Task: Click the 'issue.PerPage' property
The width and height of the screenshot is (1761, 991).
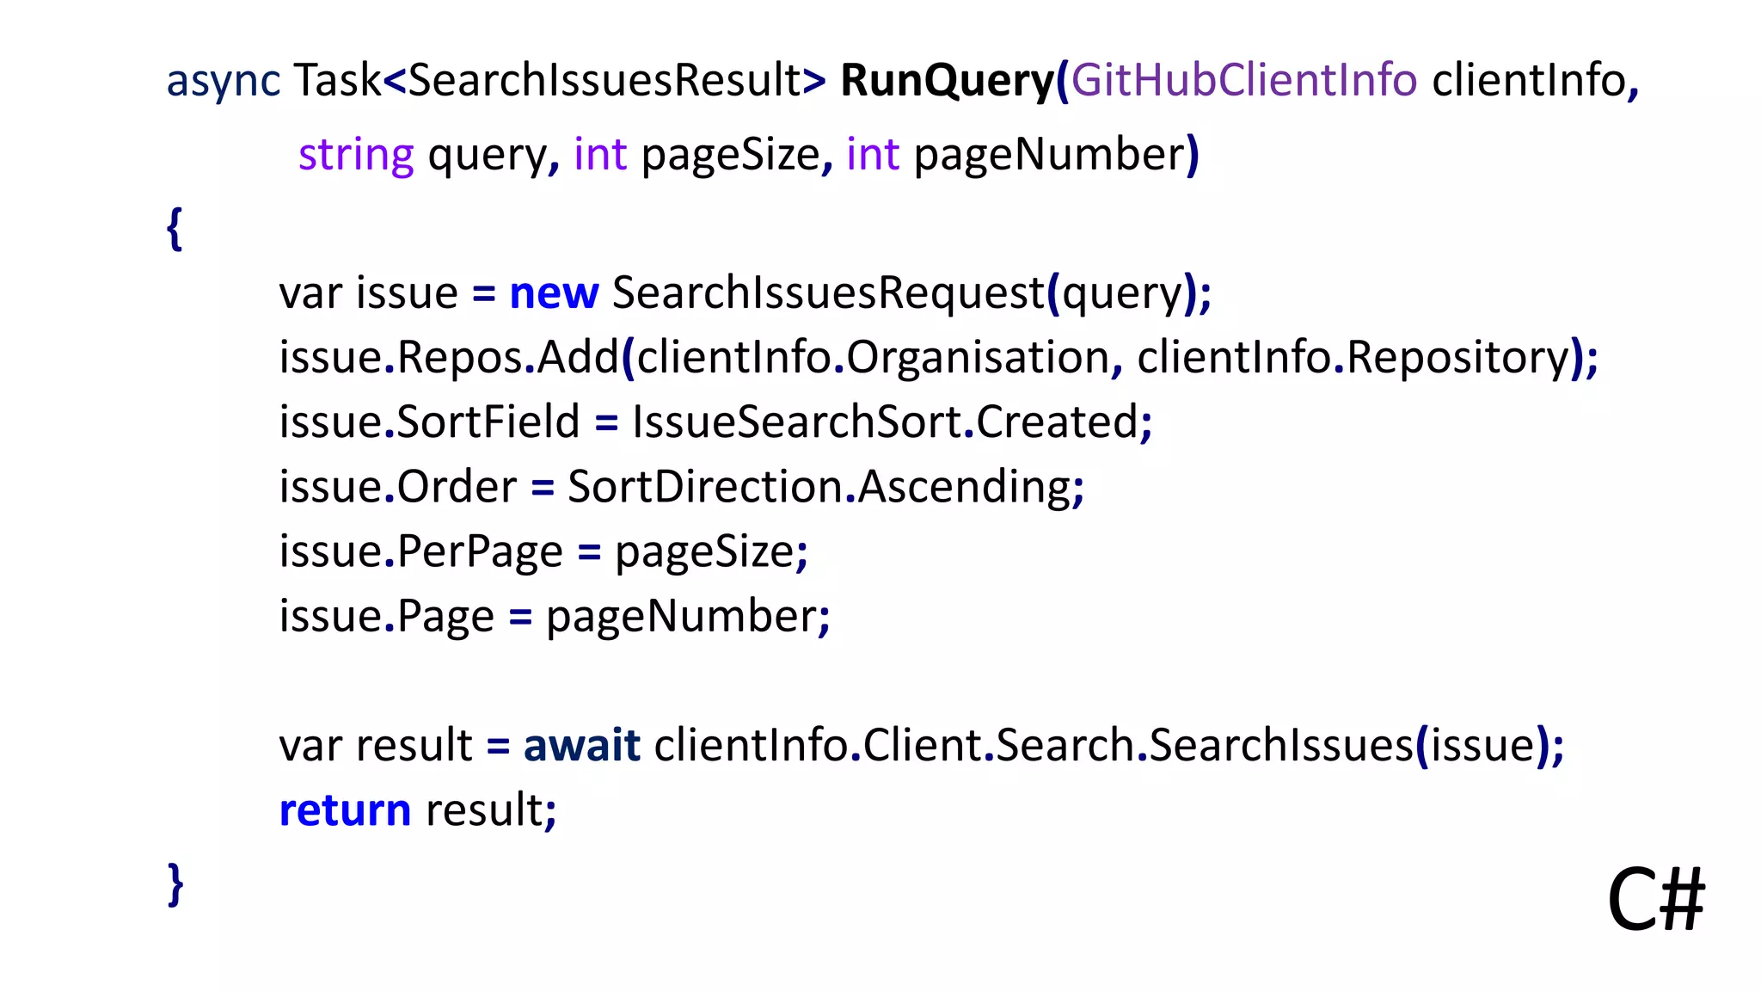Action: tap(421, 552)
